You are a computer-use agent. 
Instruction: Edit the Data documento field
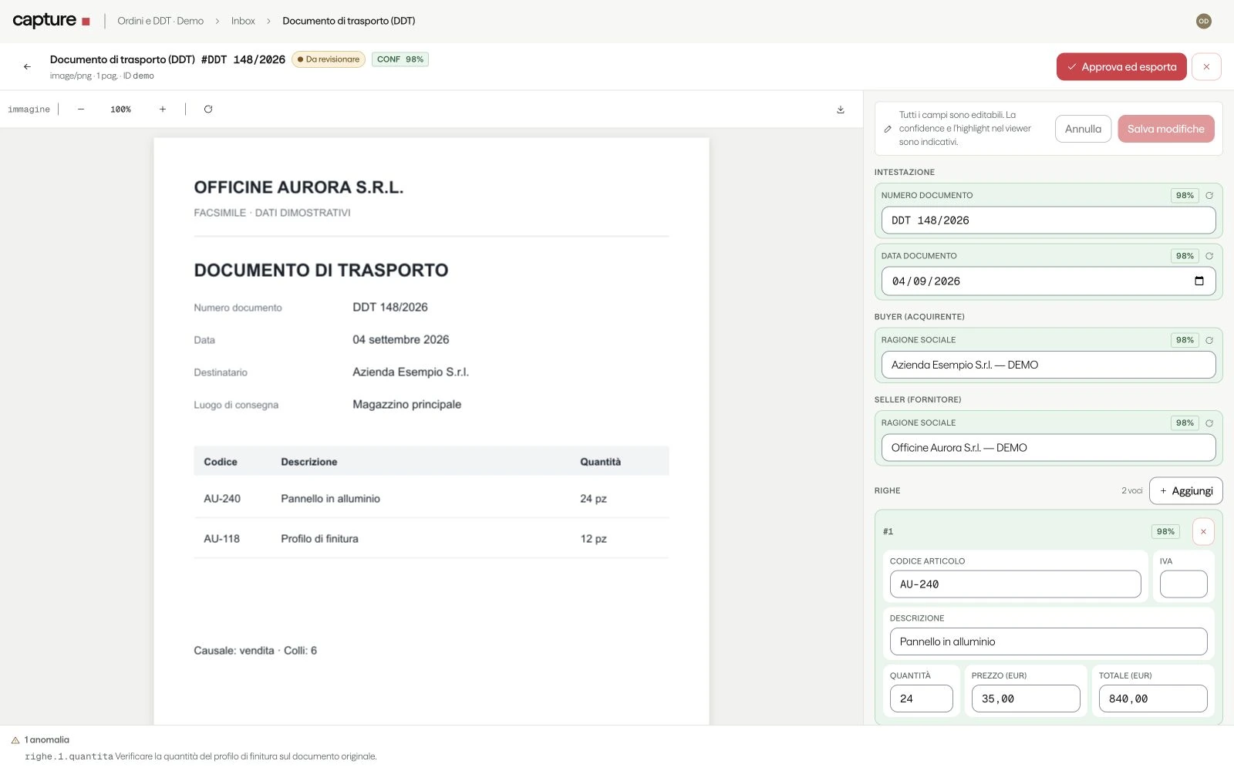[1048, 281]
